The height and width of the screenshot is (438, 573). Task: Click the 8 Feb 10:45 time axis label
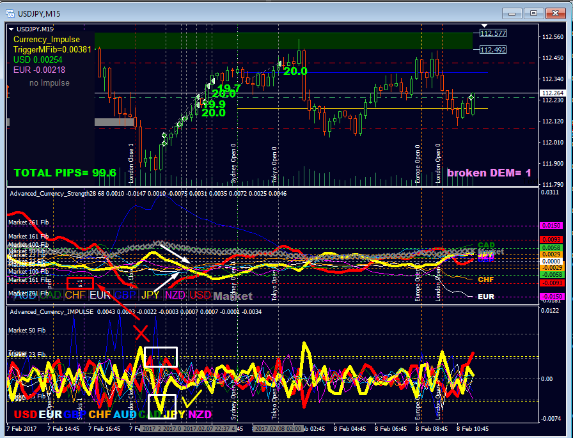point(473,428)
